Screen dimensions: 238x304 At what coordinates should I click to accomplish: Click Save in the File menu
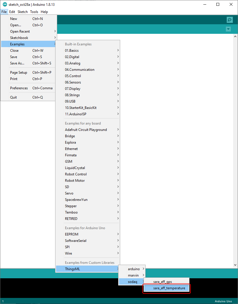click(x=29, y=57)
